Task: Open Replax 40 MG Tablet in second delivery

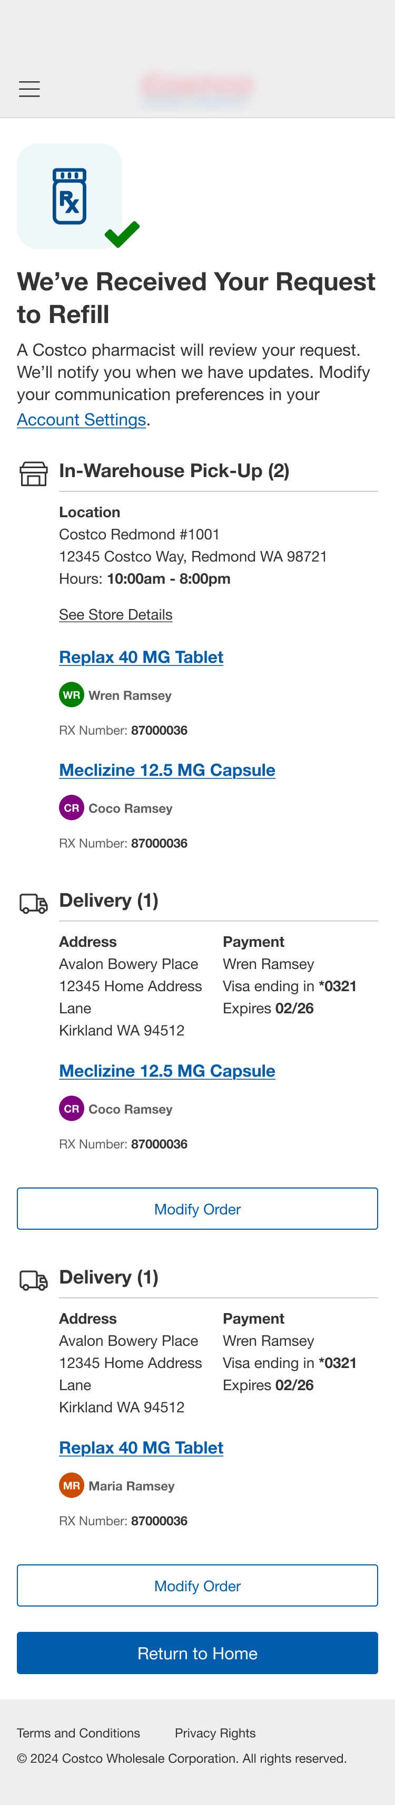Action: [141, 1448]
